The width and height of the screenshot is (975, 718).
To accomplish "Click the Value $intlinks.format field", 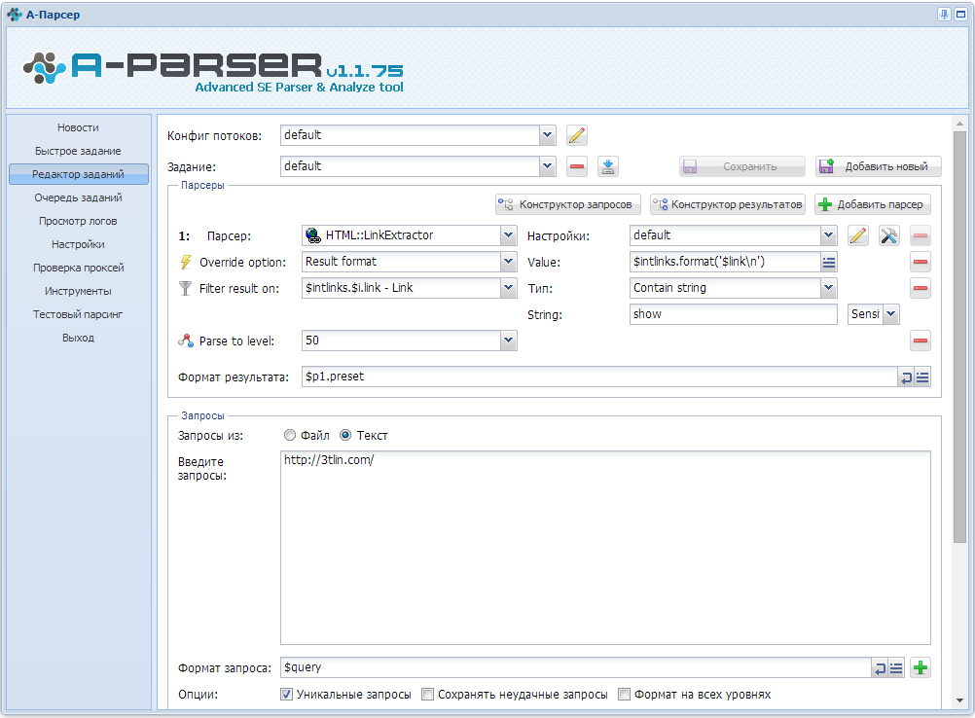I will click(x=725, y=262).
